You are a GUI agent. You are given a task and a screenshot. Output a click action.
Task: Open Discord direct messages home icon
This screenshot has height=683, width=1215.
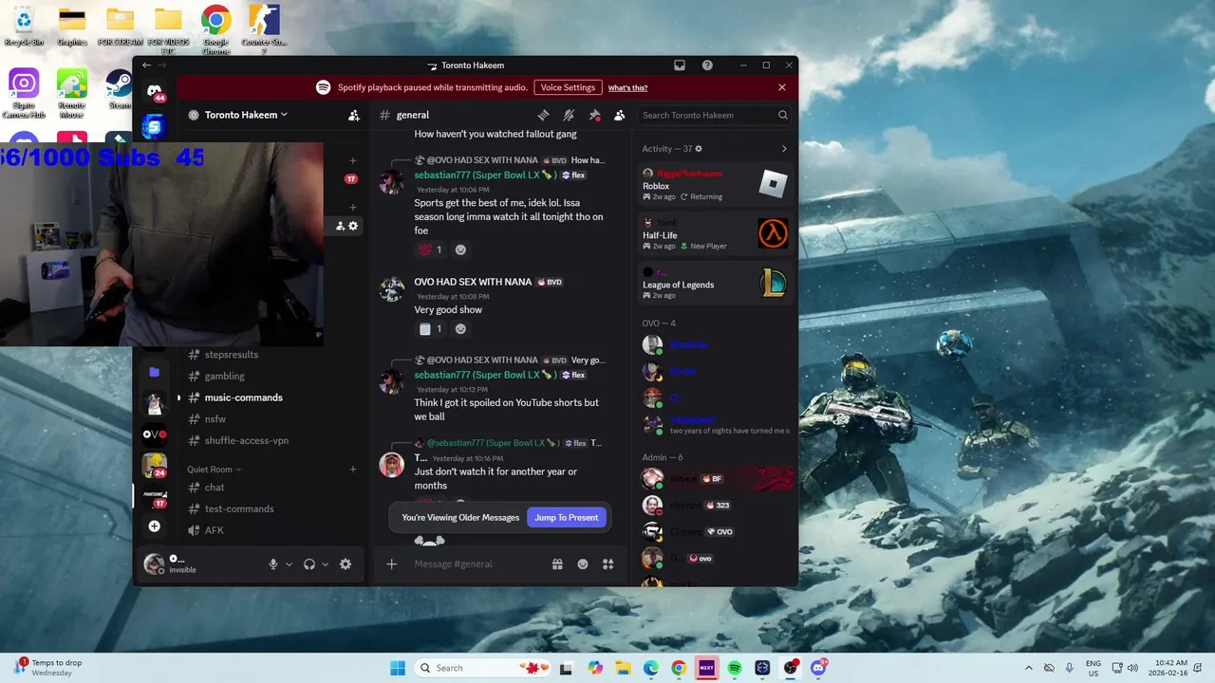pos(154,90)
